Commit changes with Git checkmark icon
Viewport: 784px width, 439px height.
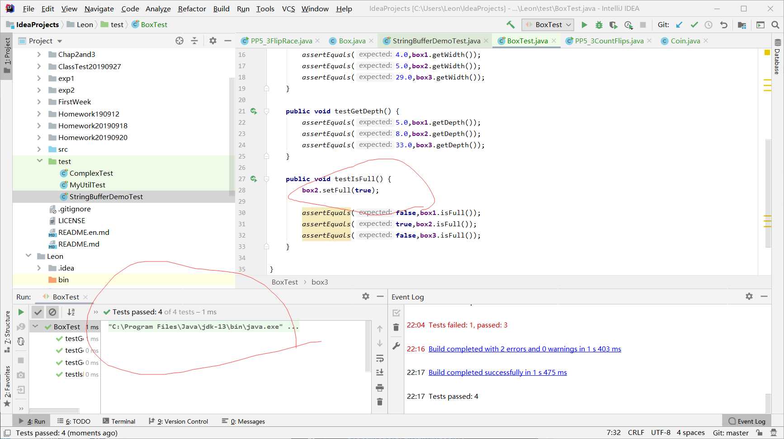(694, 25)
